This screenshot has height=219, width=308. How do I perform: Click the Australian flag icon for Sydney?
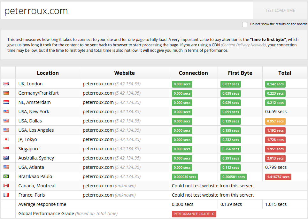(x=6, y=158)
